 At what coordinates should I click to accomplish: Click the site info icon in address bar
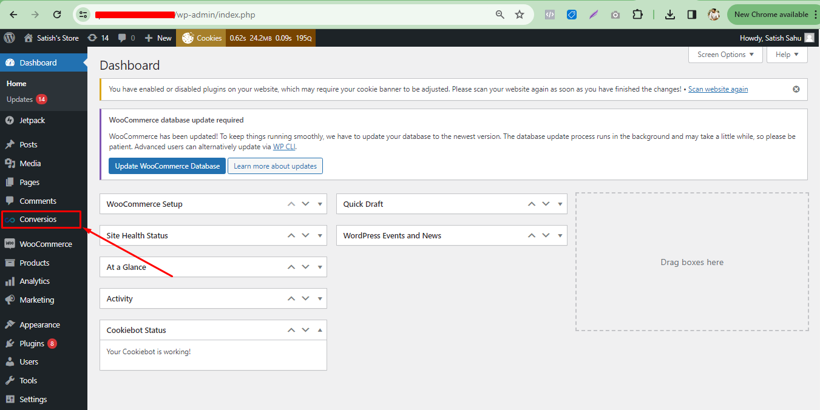83,15
